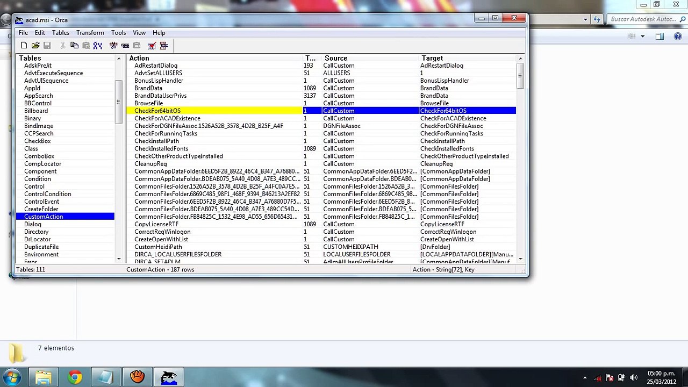Click the CopyLicenseRTF action cell
This screenshot has height=387, width=688.
[156, 224]
